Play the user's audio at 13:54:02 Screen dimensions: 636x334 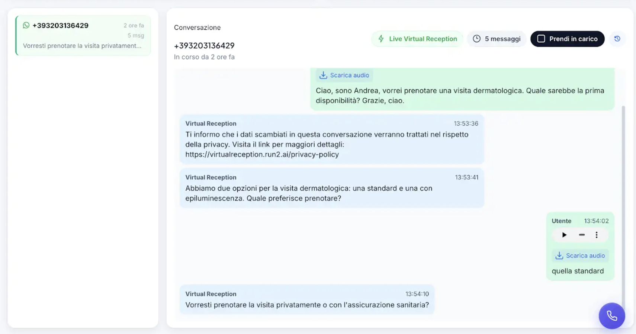pos(564,235)
